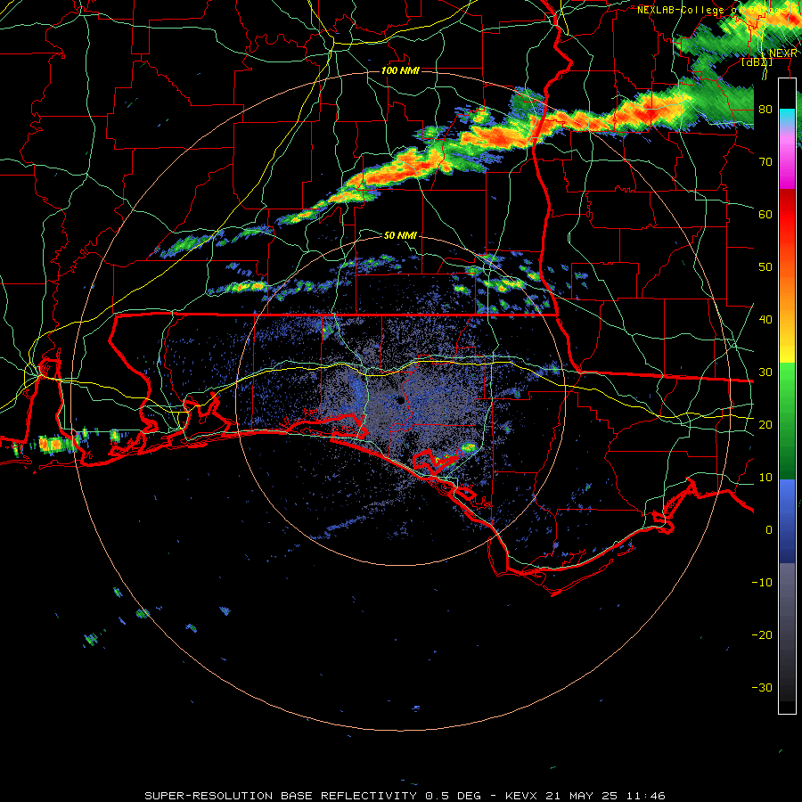
Task: Click the -10 value on dBZ scale
Action: tap(762, 582)
